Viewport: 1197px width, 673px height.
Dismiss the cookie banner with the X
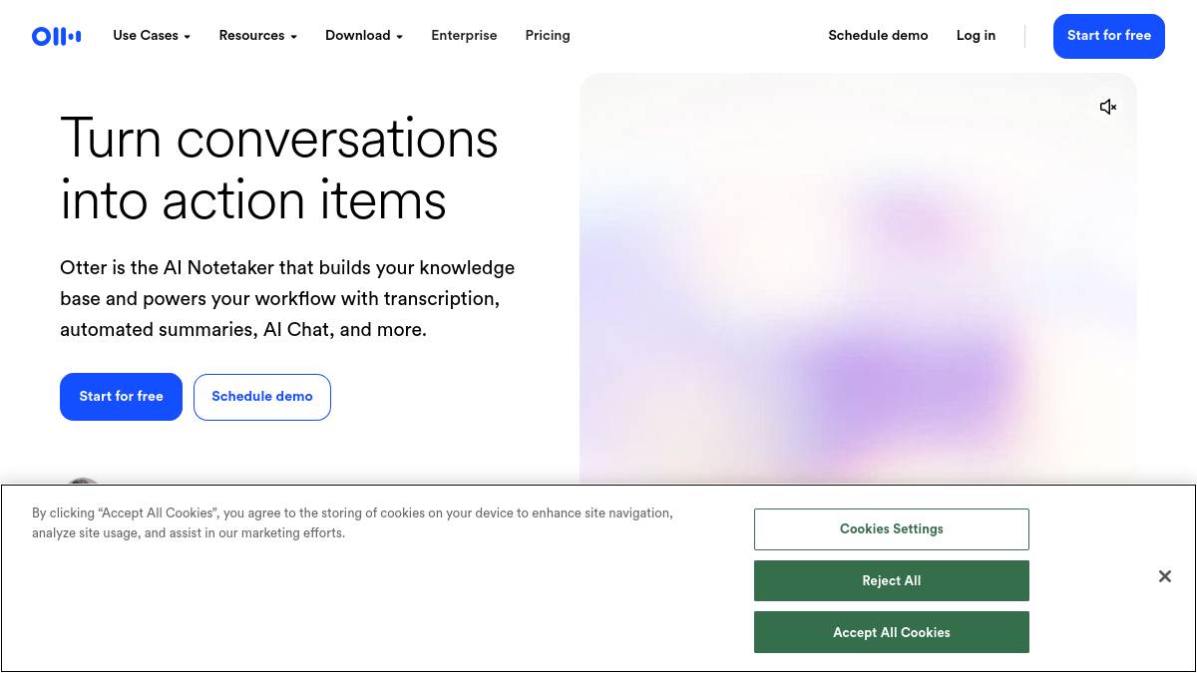coord(1164,576)
